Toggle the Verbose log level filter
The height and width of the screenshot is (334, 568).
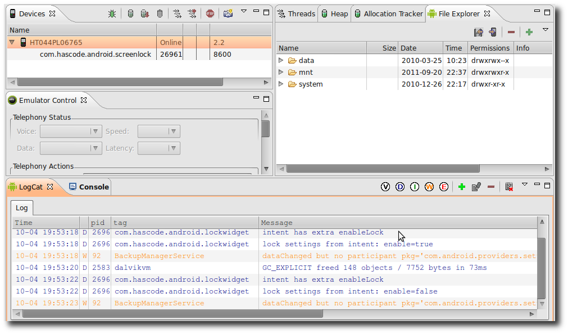tap(385, 187)
